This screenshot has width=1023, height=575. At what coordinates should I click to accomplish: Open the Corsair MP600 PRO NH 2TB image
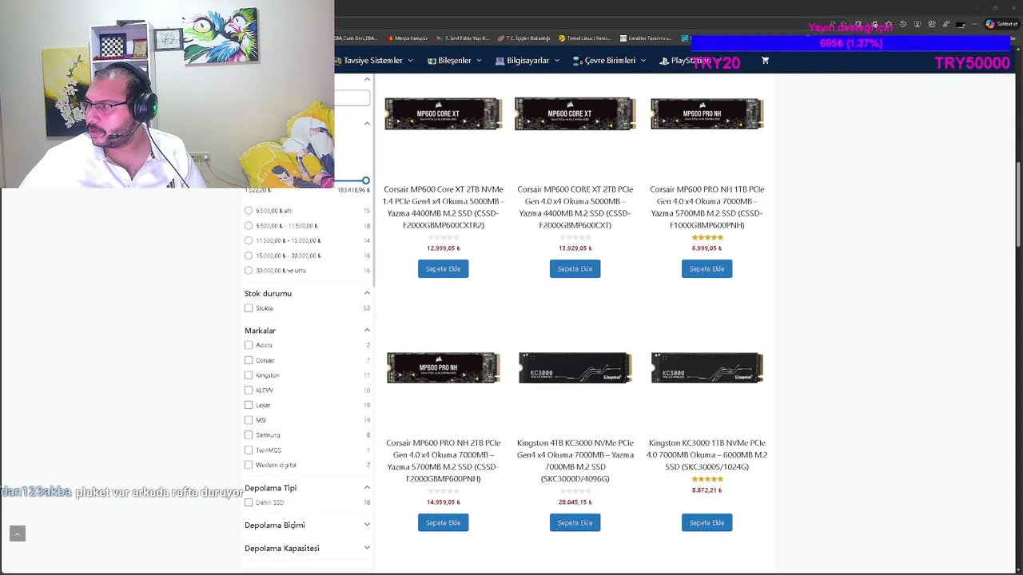coord(443,368)
